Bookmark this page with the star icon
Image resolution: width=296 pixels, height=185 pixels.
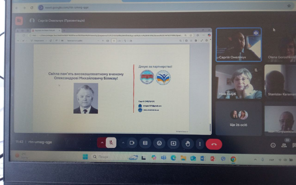289,6
